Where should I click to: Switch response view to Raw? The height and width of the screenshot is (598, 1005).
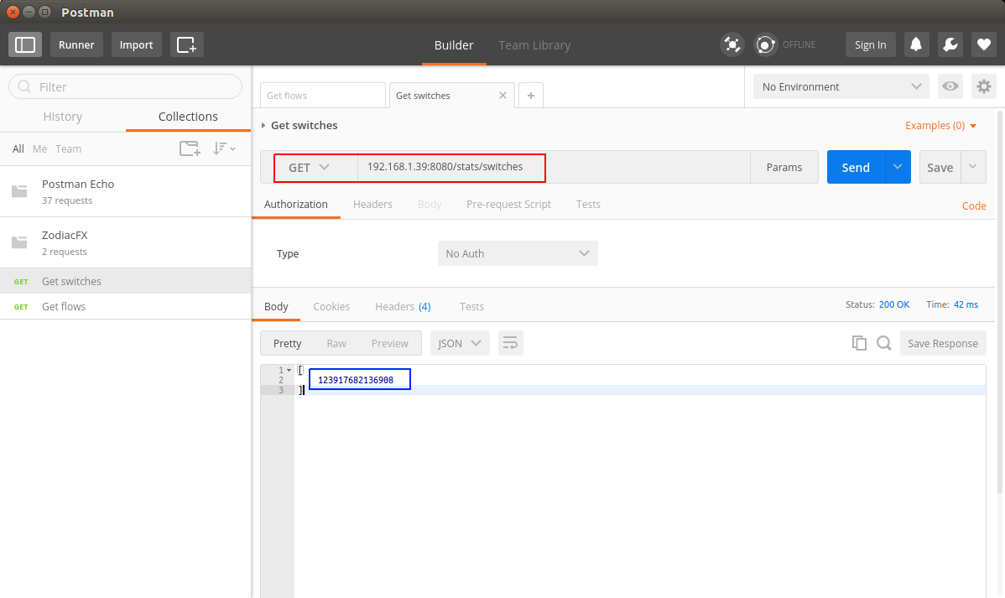(x=336, y=343)
